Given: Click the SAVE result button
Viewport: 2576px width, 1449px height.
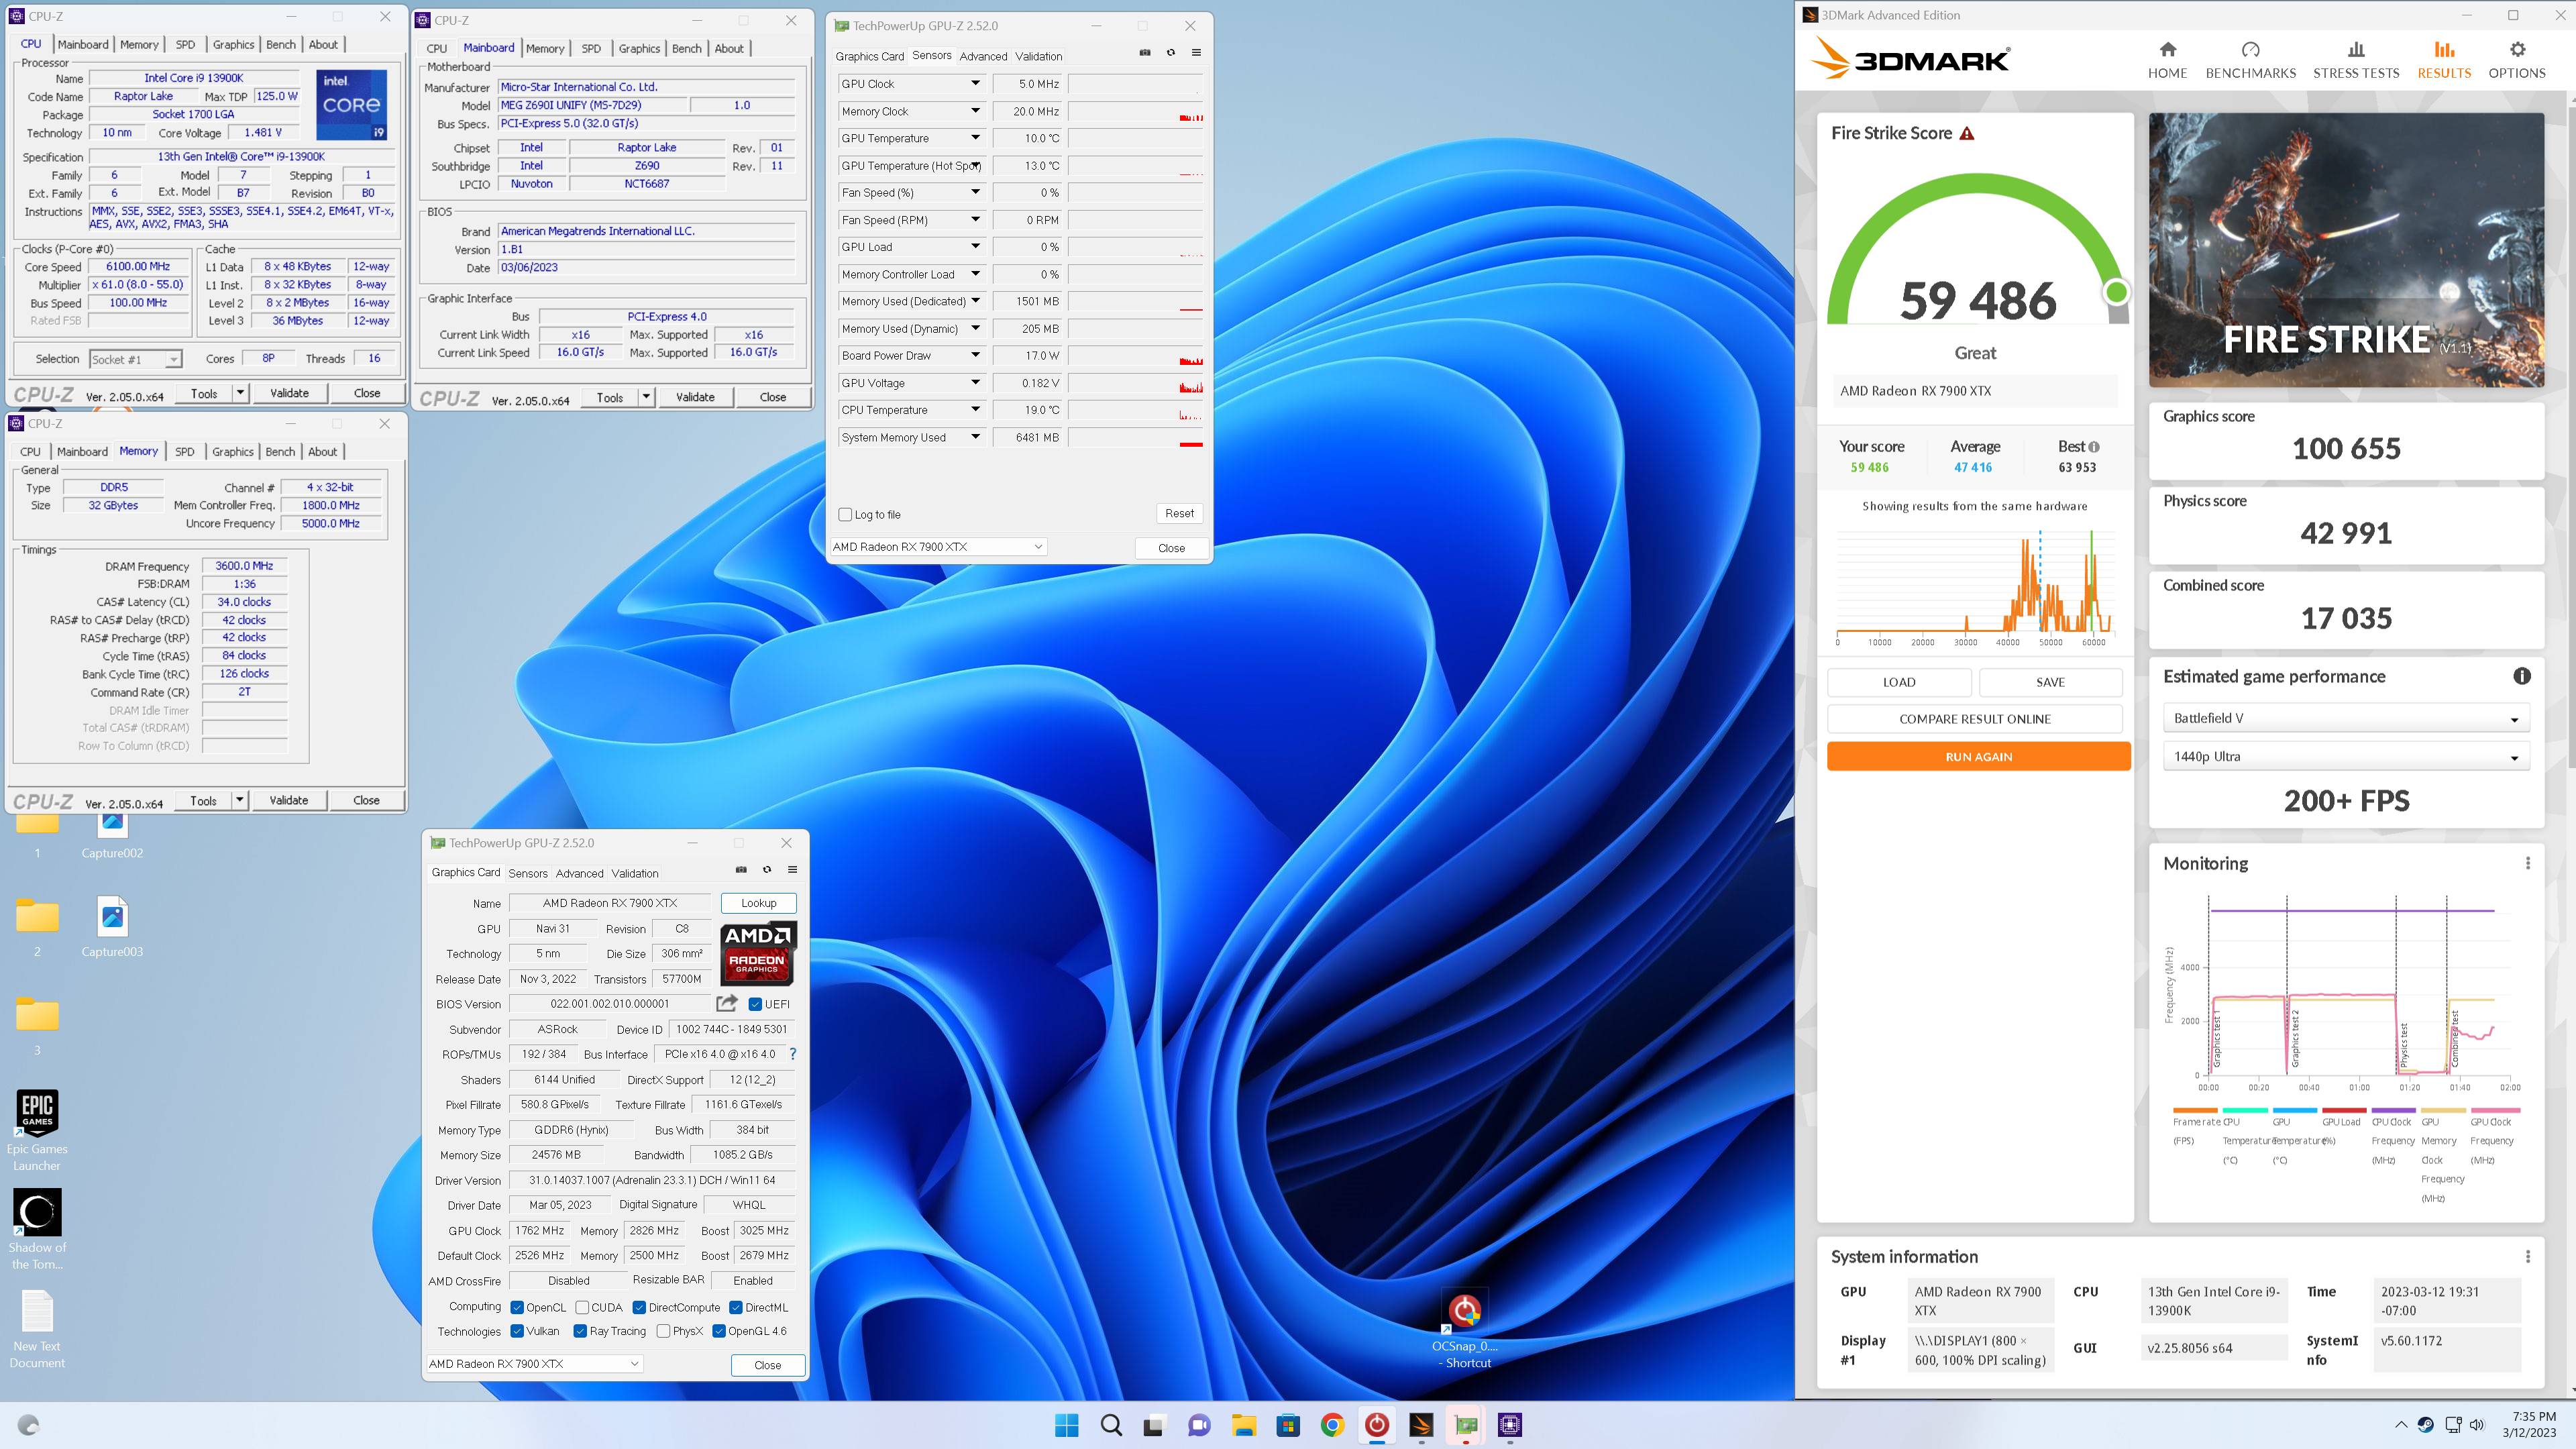Looking at the screenshot, I should pyautogui.click(x=2050, y=682).
